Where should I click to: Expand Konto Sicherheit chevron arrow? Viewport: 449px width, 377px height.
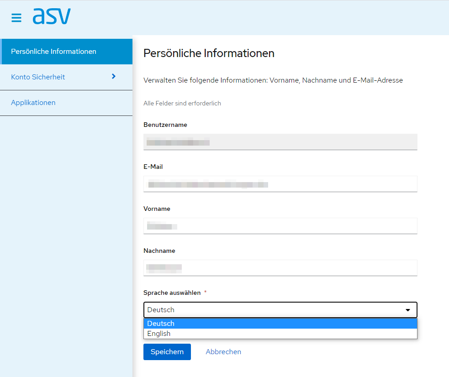click(x=114, y=76)
